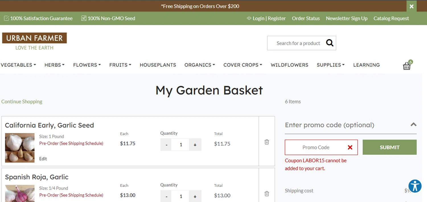Viewport: 427px width, 202px height.
Task: Open the Learning section
Action: pyautogui.click(x=366, y=65)
